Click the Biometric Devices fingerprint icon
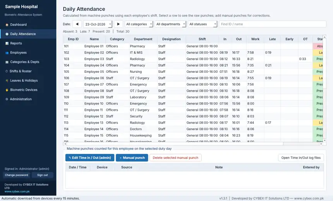Viewport: 333px width, 201px height. 7,90
